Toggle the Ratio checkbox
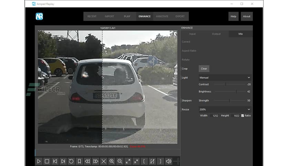Screen dimensions: 288x166 243,116
